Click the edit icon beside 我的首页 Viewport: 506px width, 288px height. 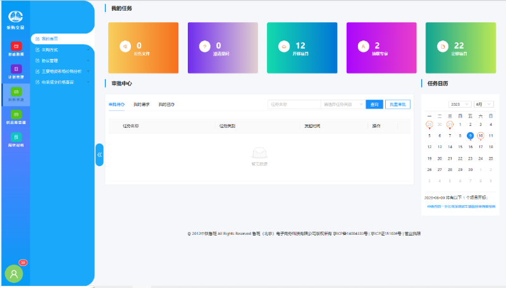tap(37, 39)
